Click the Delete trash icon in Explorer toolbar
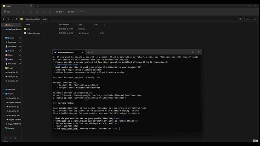Screen dimensions: 260x146 tap(50, 12)
